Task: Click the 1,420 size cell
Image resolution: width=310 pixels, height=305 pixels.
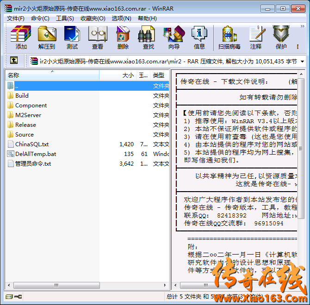Action: click(126, 144)
